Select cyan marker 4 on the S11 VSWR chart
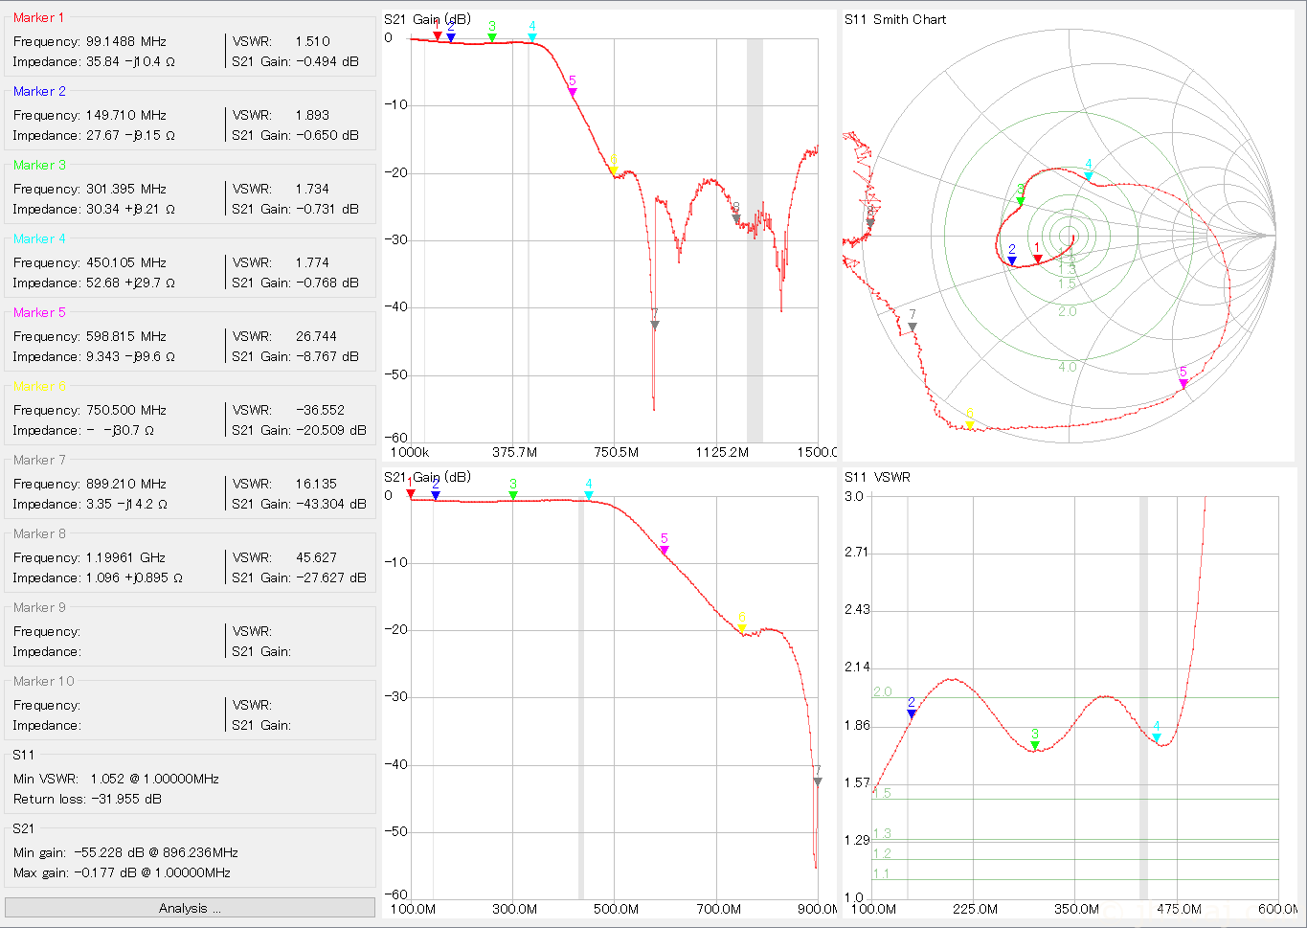This screenshot has height=928, width=1307. click(1157, 737)
